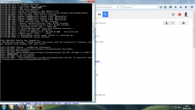View the red Google notifications badge
Image resolution: width=195 pixels, height=110 pixels.
[180, 14]
